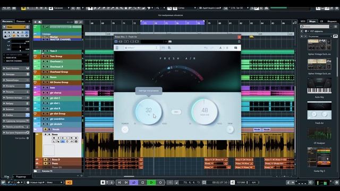Expand the Блокнот inspector section
The width and height of the screenshot is (340, 191).
(16, 109)
